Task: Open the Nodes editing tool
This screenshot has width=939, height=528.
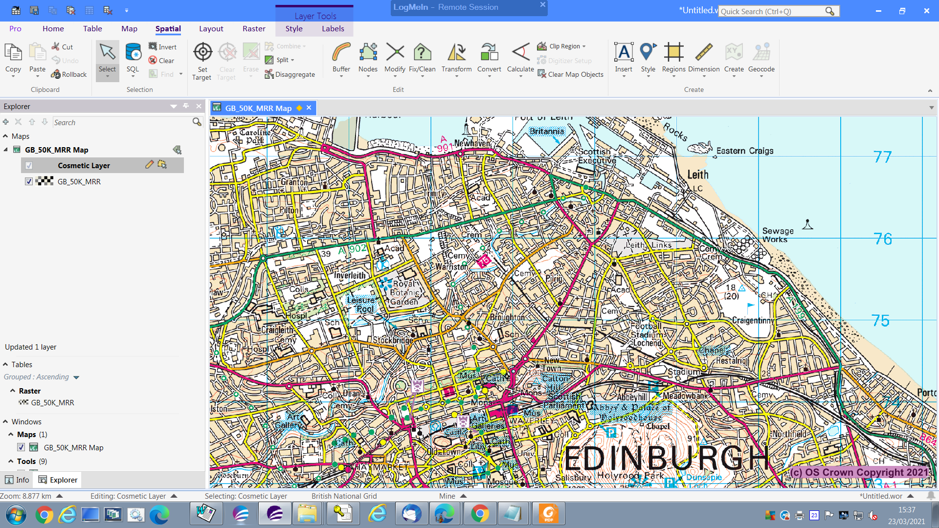Action: (368, 59)
